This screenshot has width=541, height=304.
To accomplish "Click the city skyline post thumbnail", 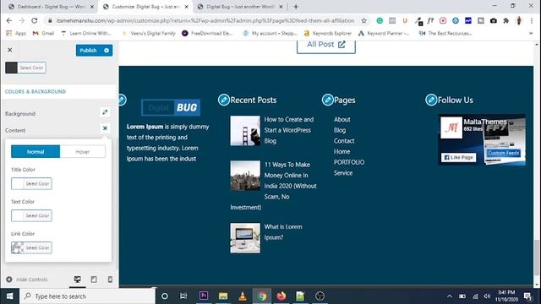I will tap(245, 176).
